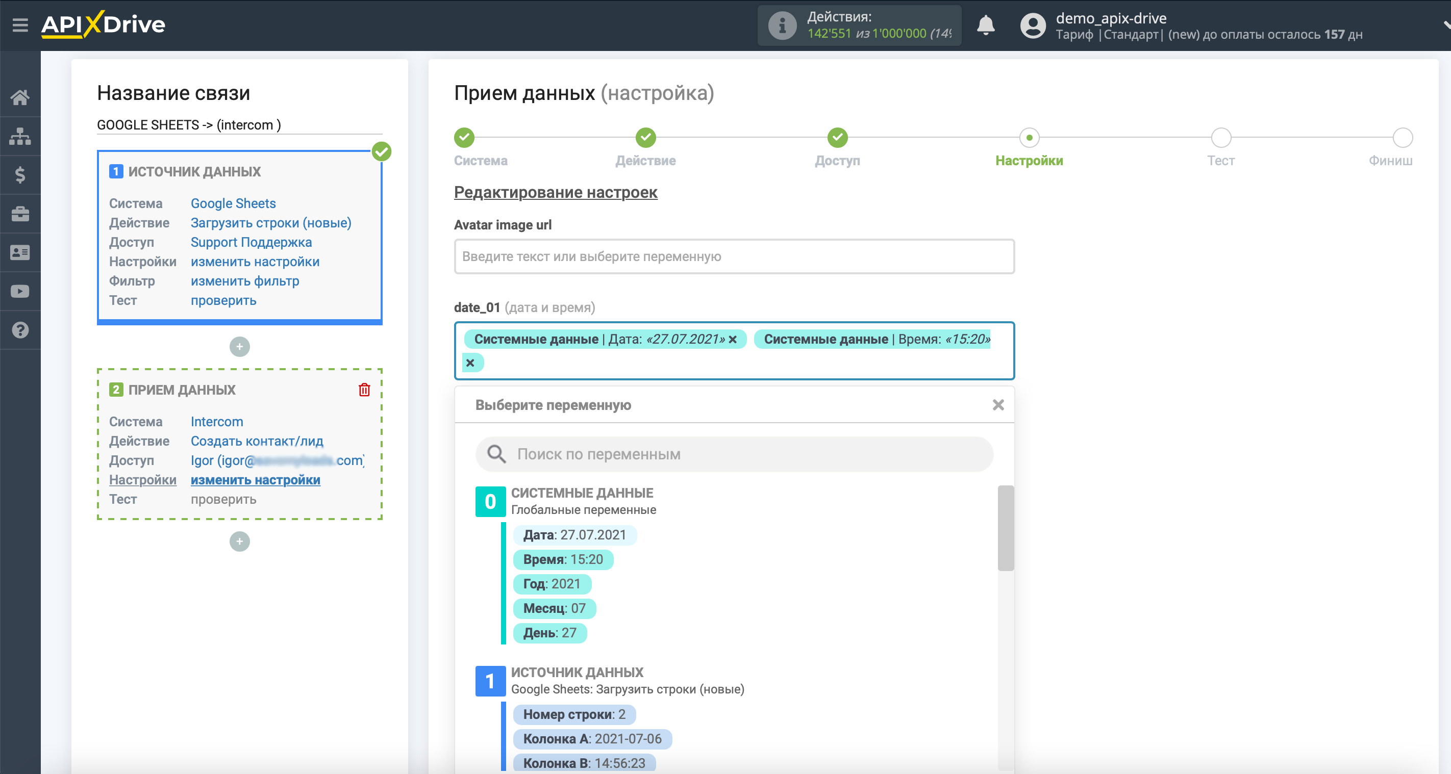Open the dollar payments sidebar icon

click(20, 175)
